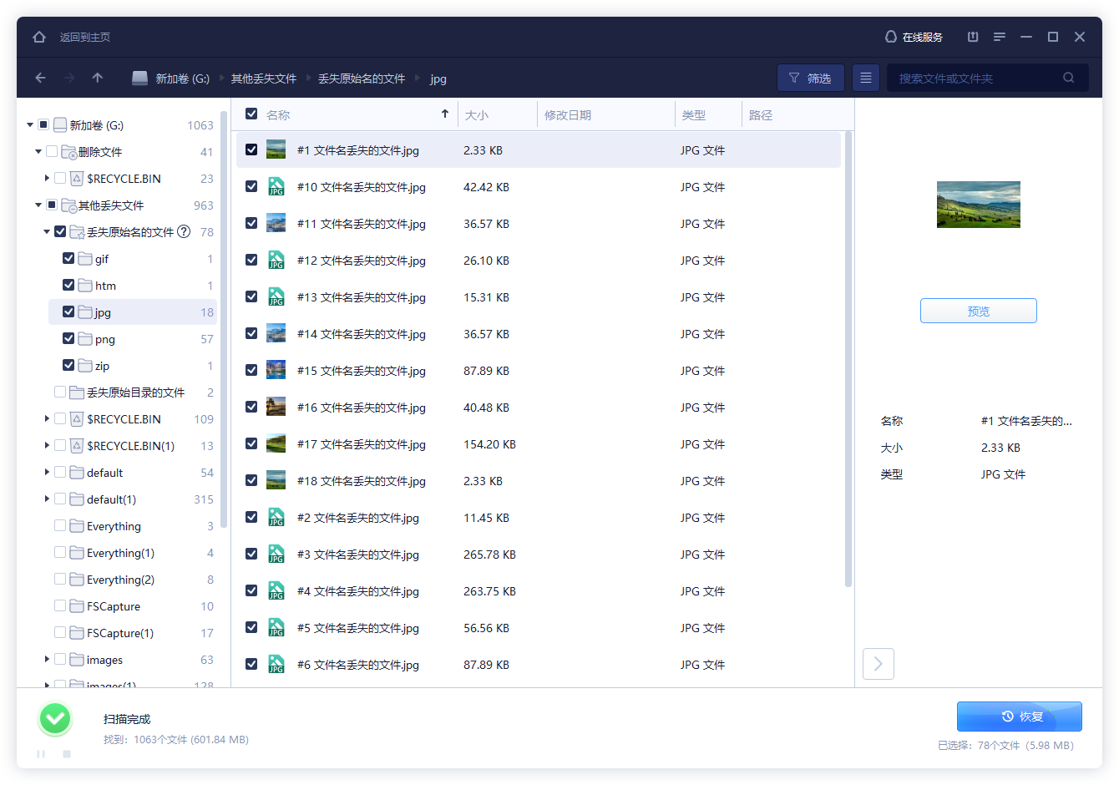Click the 预览 preview button
Screen dimensions: 1119x785
click(x=978, y=310)
